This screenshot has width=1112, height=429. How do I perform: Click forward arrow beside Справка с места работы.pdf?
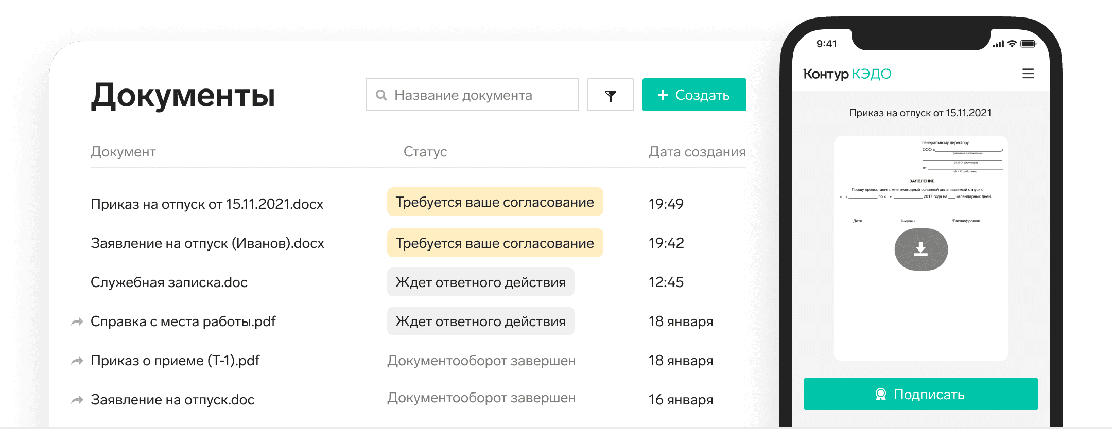pos(77,322)
